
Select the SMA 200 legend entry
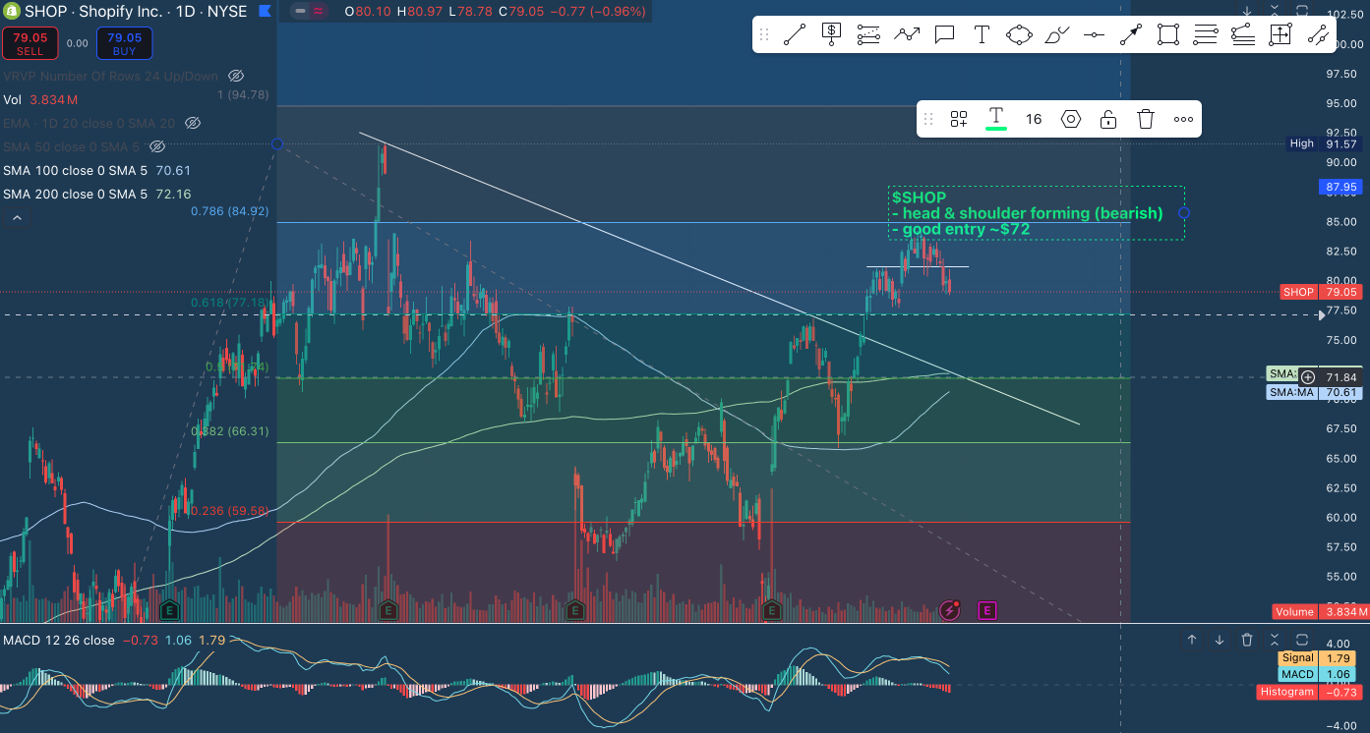[x=96, y=194]
